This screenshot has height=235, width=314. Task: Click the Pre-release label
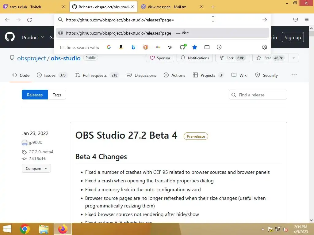[196, 136]
